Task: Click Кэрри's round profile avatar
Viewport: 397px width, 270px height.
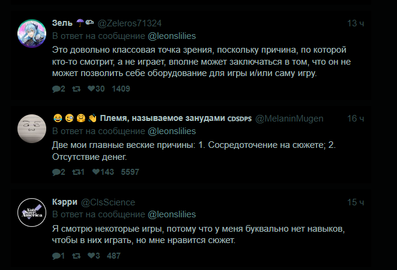Action: click(29, 210)
